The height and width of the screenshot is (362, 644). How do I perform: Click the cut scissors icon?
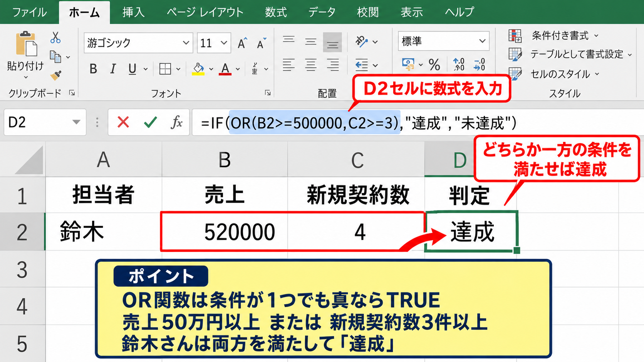pos(55,38)
